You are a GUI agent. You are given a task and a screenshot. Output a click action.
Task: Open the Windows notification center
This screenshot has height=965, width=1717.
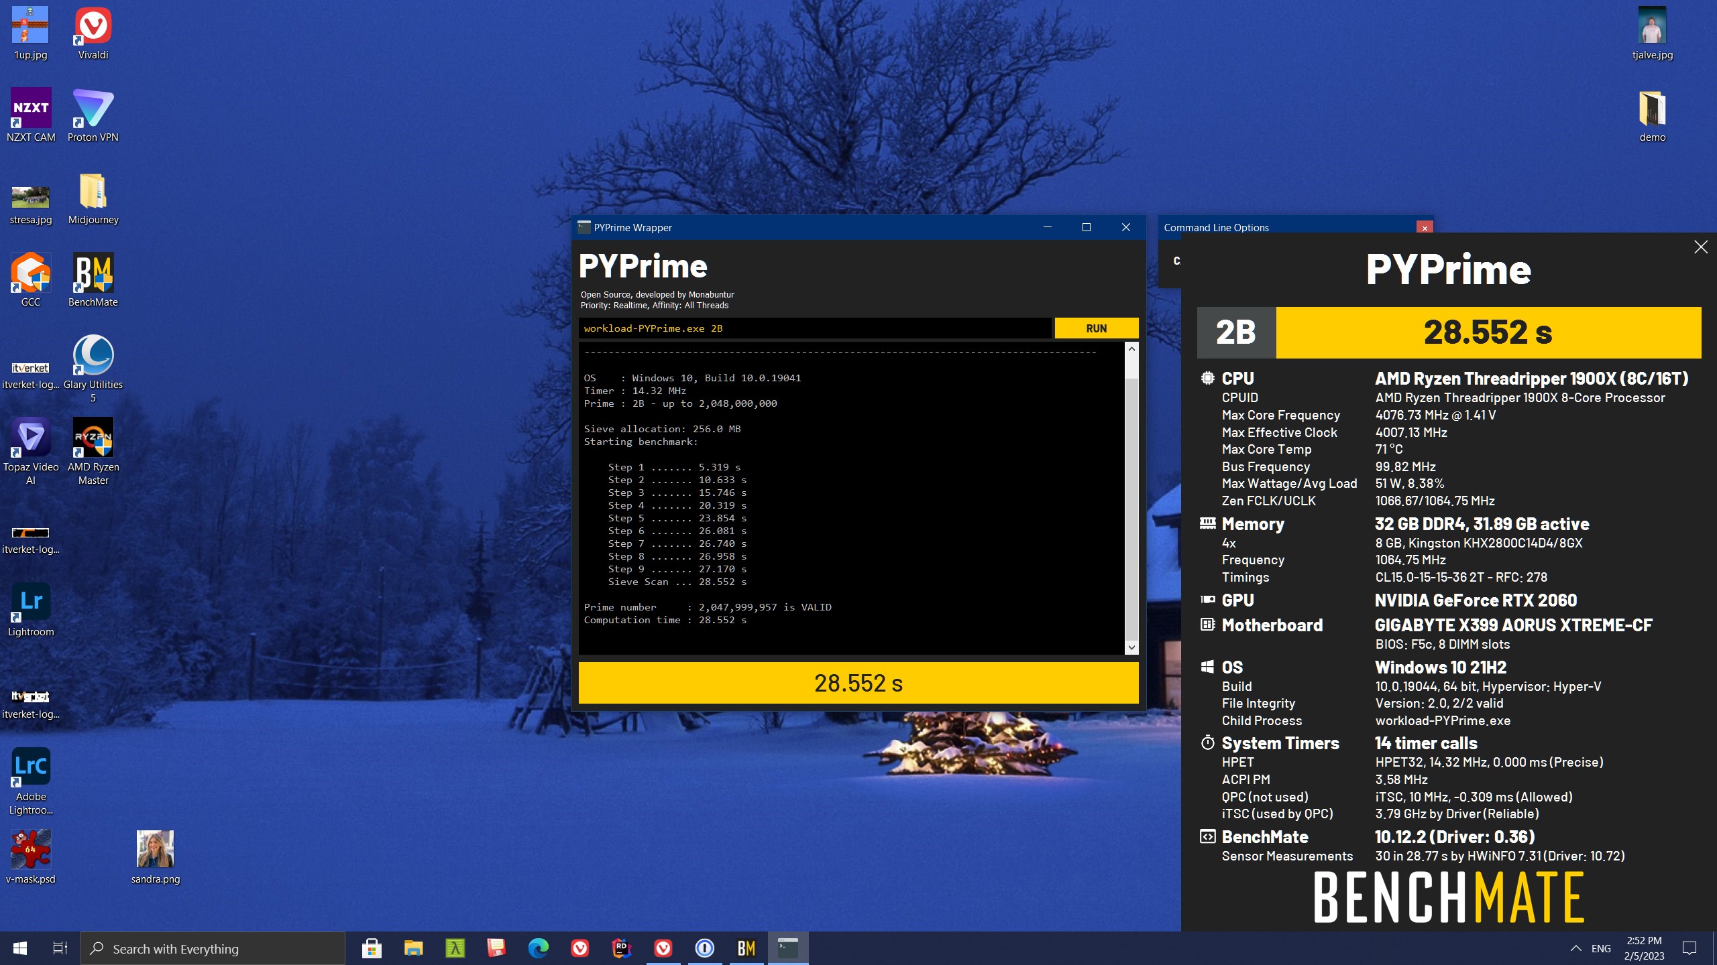1690,948
